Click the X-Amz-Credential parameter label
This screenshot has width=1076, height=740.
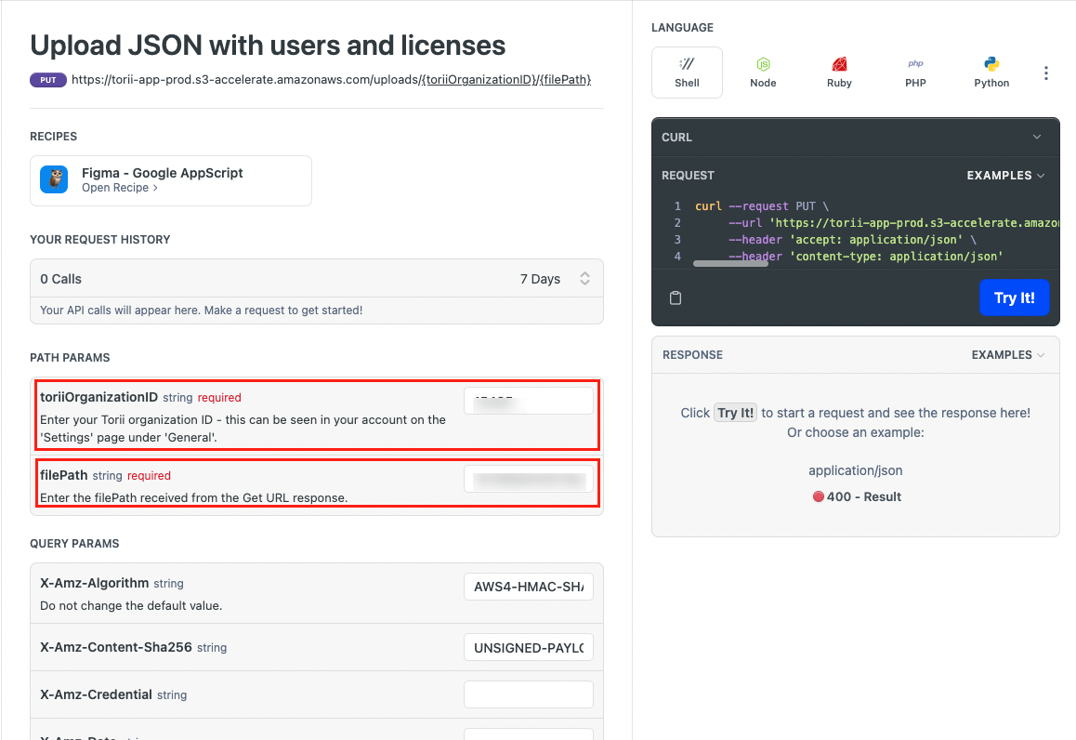pos(96,694)
